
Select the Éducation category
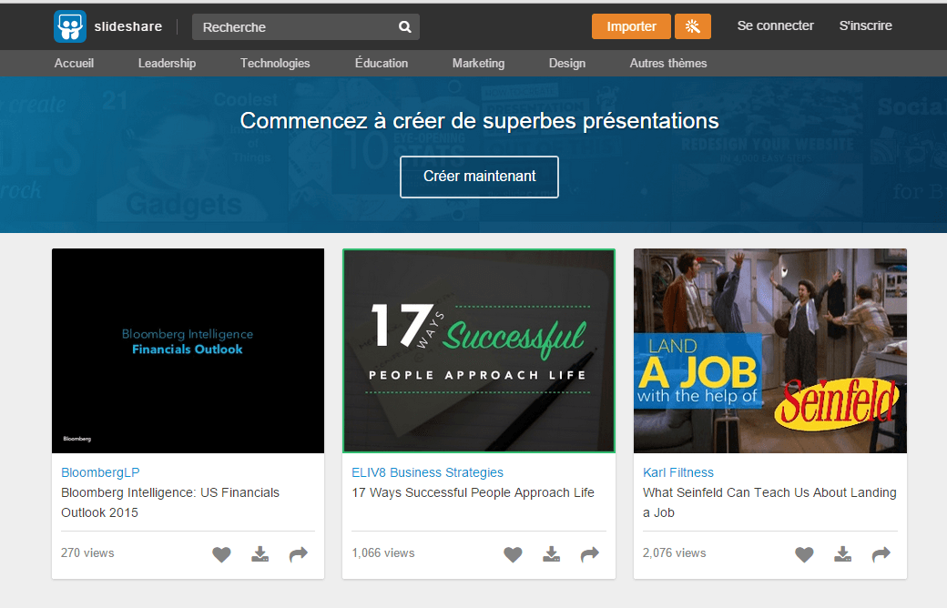coord(382,63)
